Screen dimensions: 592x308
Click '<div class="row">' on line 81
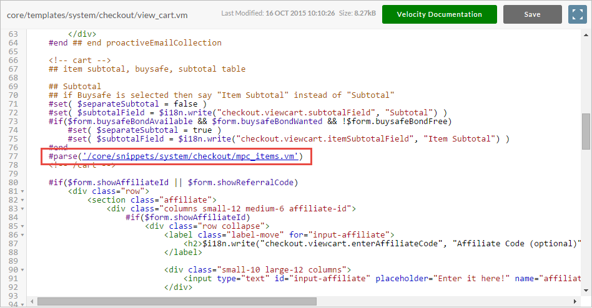pos(109,191)
